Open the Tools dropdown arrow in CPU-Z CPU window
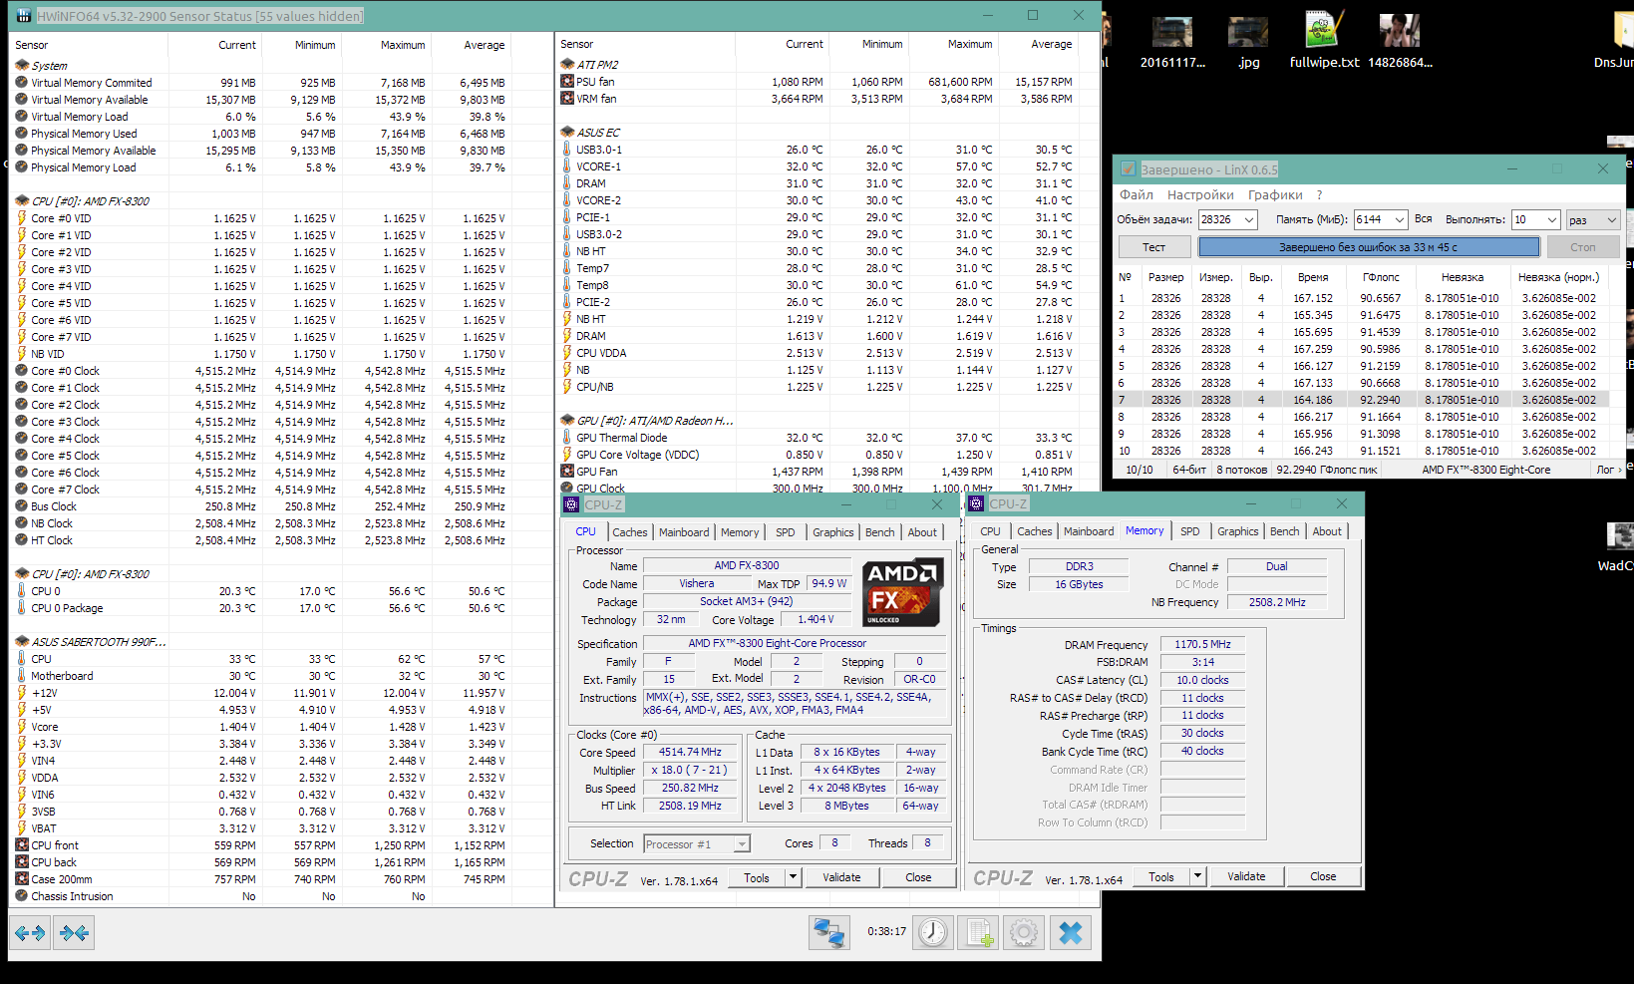This screenshot has height=984, width=1634. (794, 877)
